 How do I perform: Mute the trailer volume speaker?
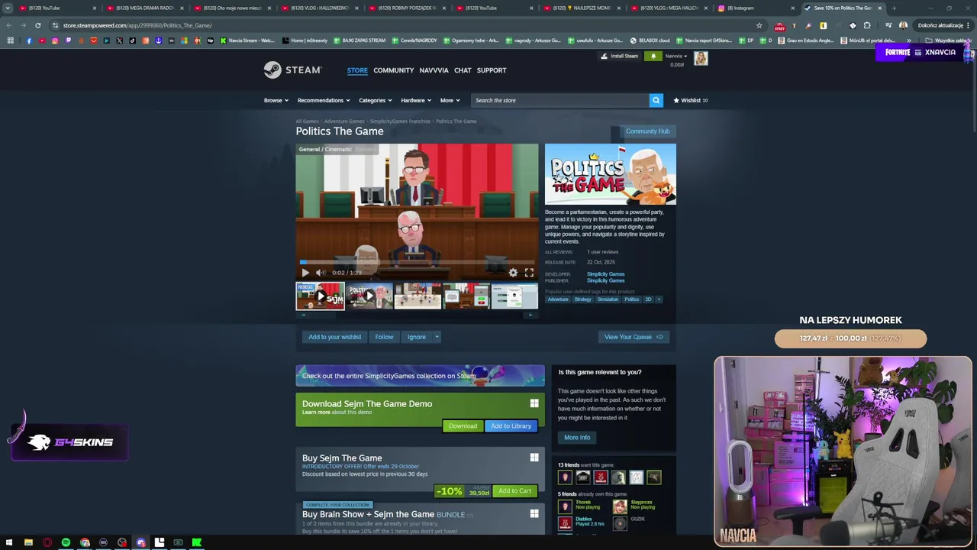321,273
